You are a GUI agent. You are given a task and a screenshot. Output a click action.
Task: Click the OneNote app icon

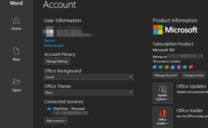[x=179, y=67]
